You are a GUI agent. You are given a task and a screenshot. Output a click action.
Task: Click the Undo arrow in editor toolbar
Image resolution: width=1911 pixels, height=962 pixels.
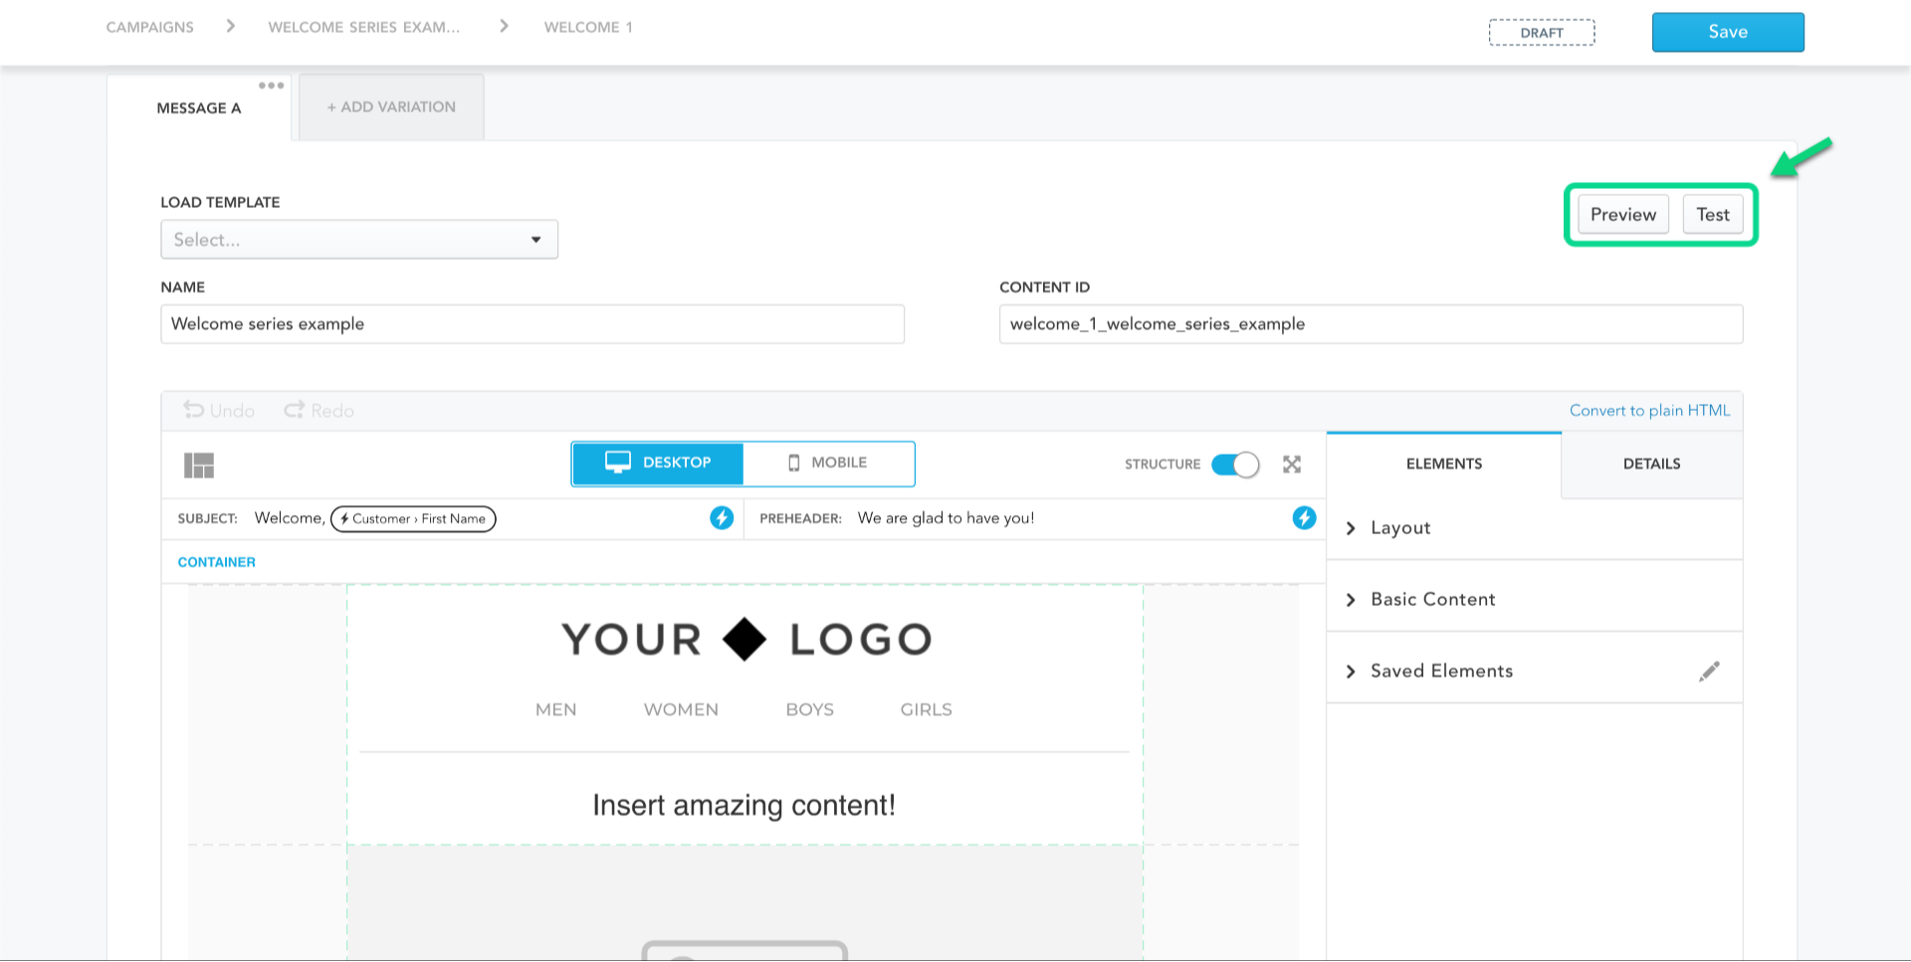pyautogui.click(x=219, y=411)
